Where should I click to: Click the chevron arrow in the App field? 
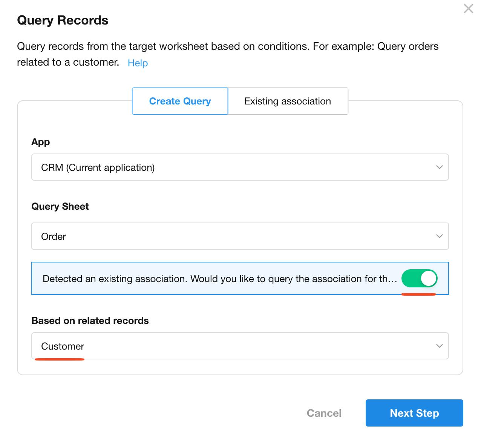pos(439,167)
